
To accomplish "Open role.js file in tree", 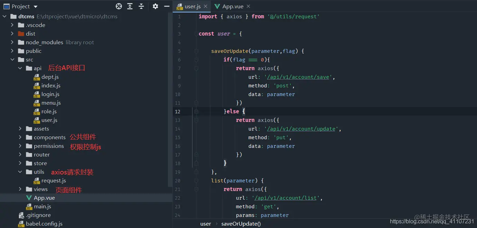I will tap(49, 111).
